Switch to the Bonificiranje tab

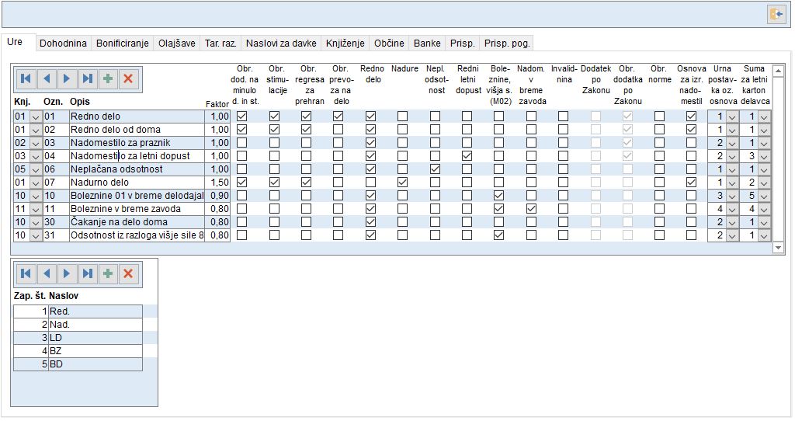(122, 43)
